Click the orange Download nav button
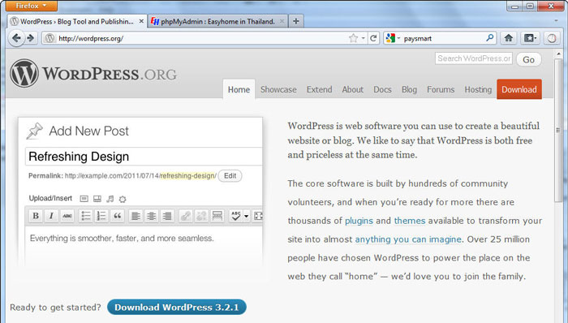 click(x=519, y=89)
